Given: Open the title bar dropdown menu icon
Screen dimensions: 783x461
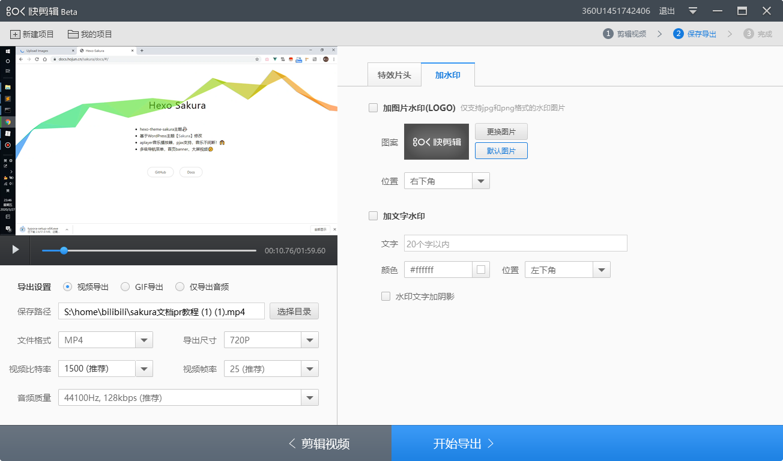Looking at the screenshot, I should (x=693, y=11).
